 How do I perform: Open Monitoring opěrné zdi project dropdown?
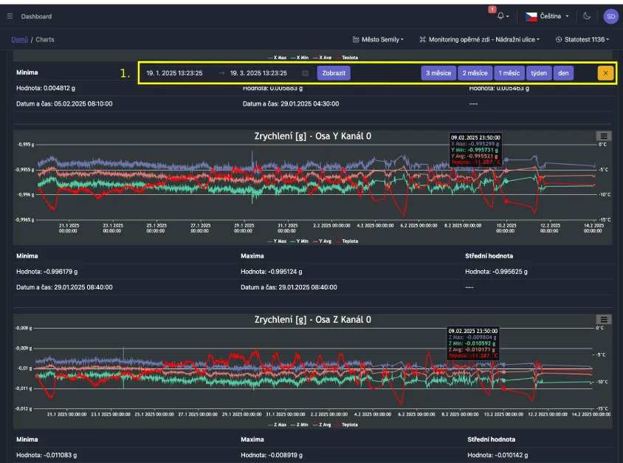point(478,39)
